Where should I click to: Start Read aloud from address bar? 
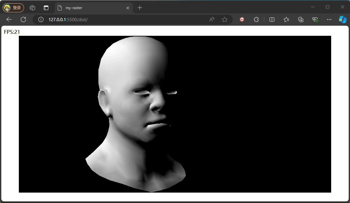[x=212, y=20]
